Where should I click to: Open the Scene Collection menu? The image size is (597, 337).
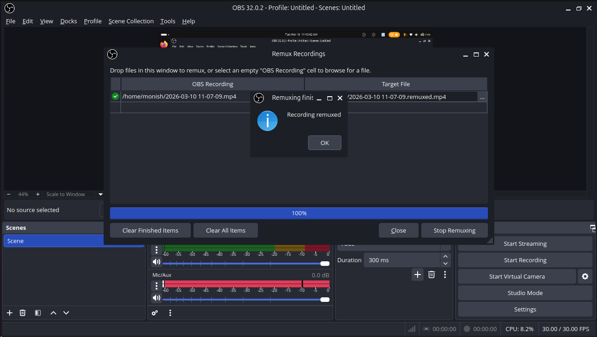pos(131,21)
